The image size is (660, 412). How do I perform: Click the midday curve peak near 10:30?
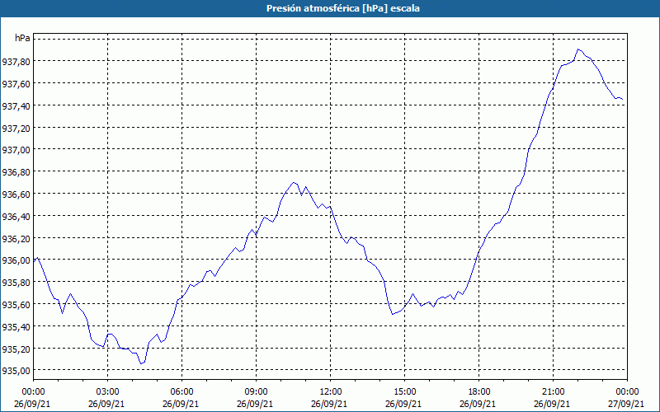pos(294,182)
